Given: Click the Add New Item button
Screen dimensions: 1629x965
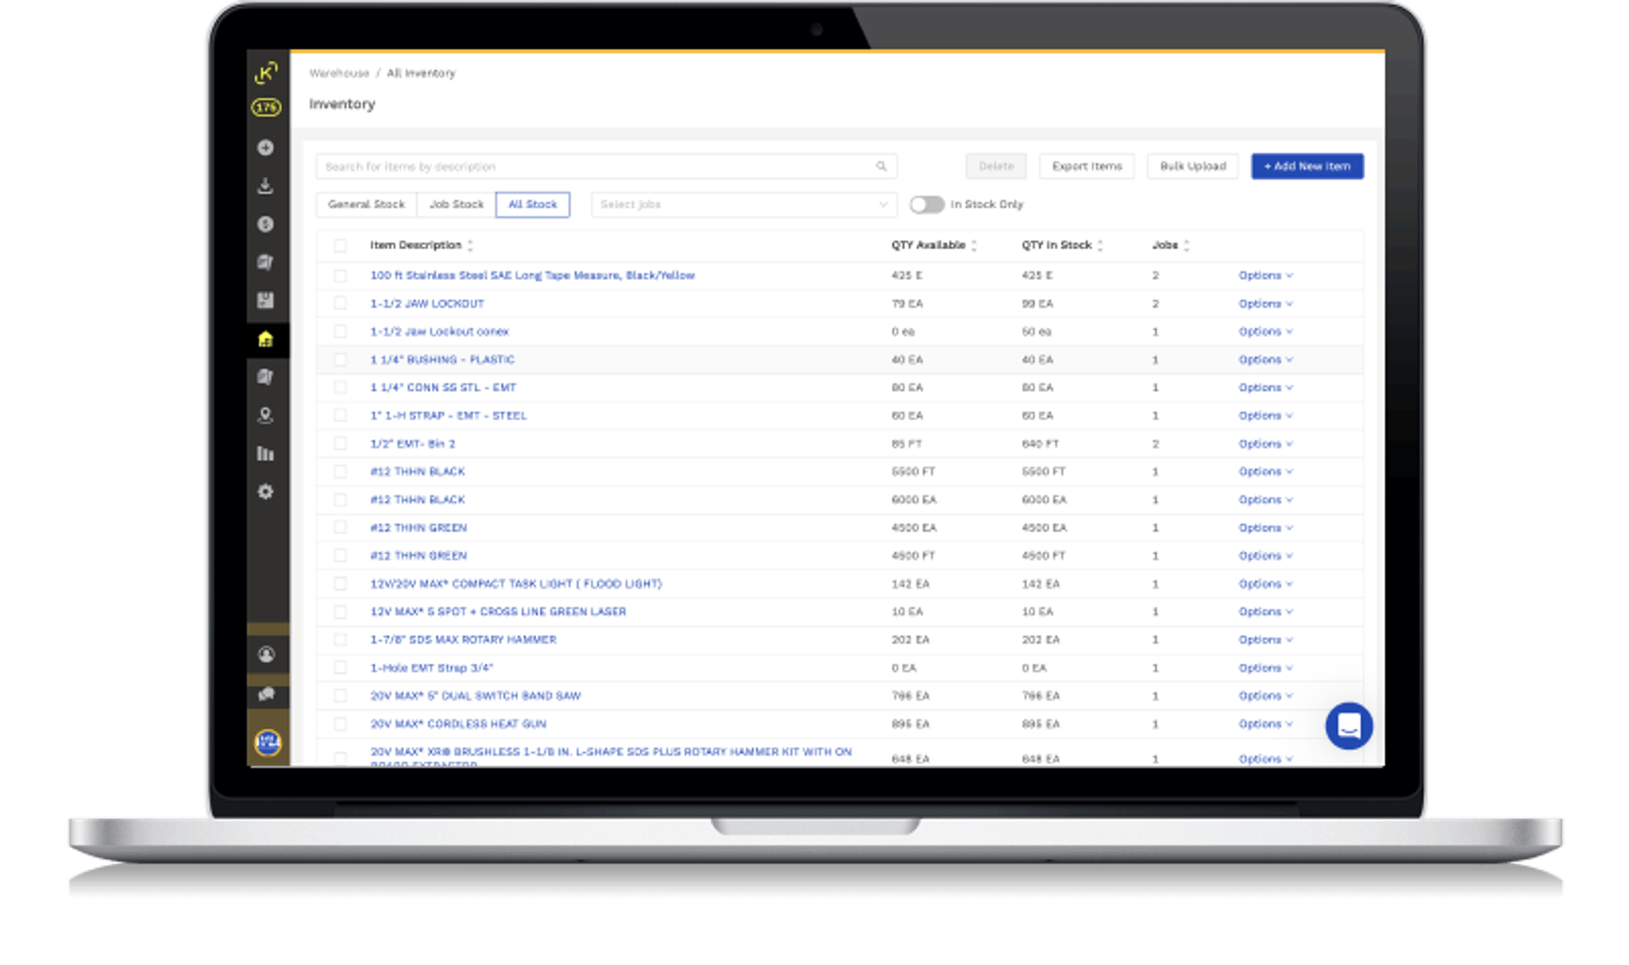Looking at the screenshot, I should [1306, 166].
